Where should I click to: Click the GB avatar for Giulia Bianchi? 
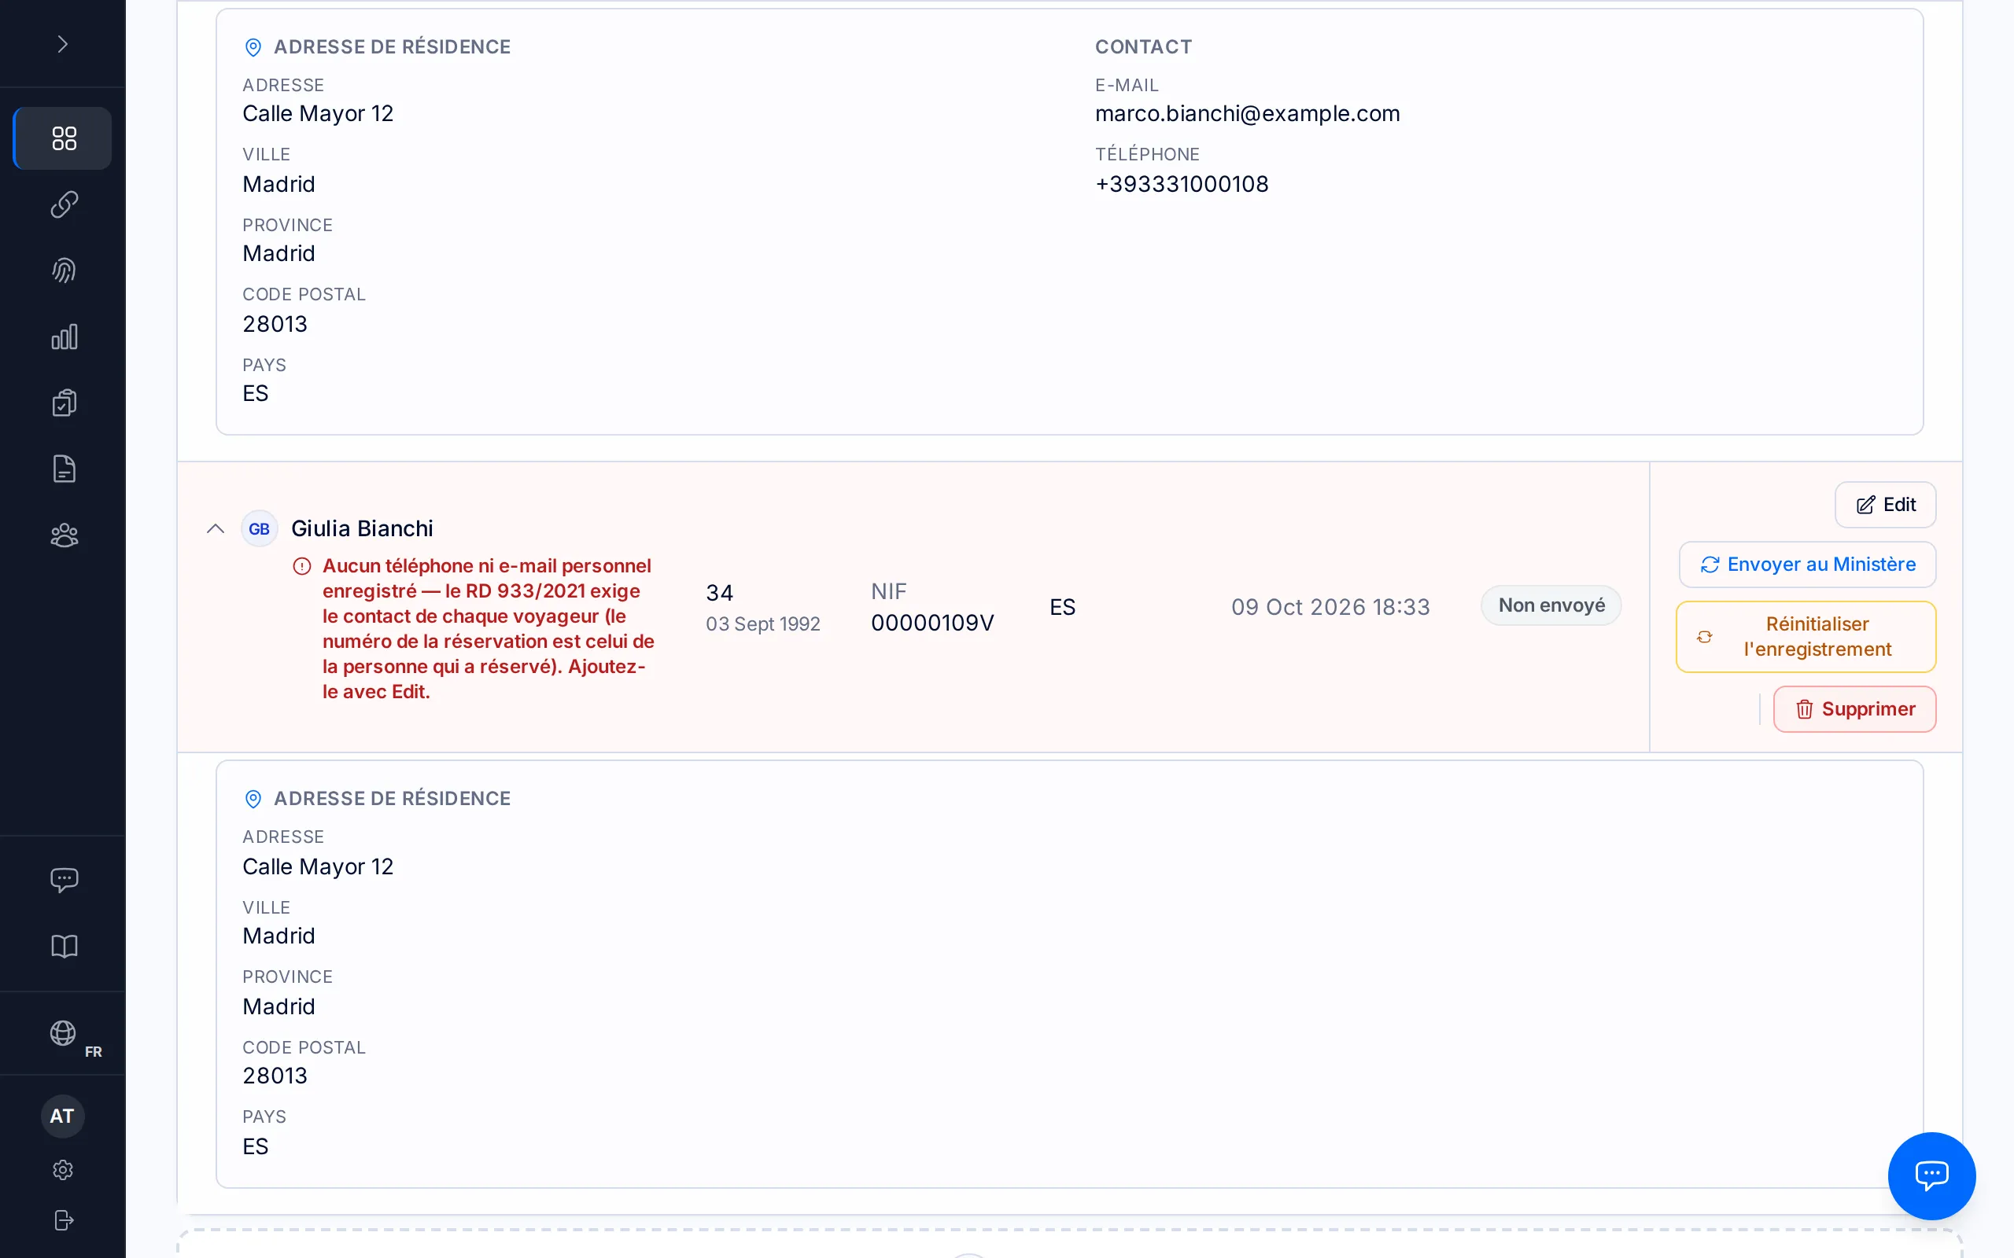click(259, 528)
